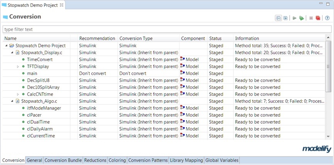Screen dimensions: 334x165
Task: Open the Coloring tab
Action: (117, 160)
